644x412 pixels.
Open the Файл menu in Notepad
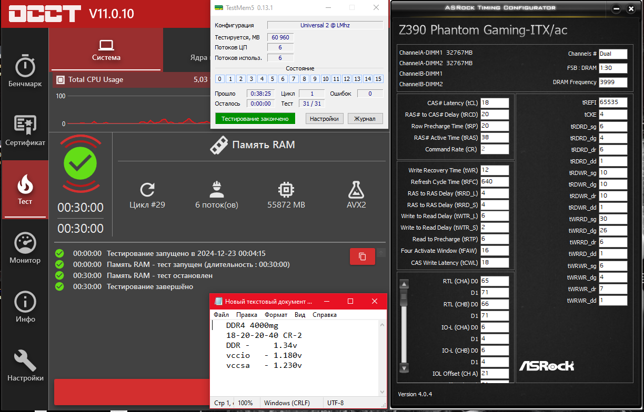click(x=222, y=315)
